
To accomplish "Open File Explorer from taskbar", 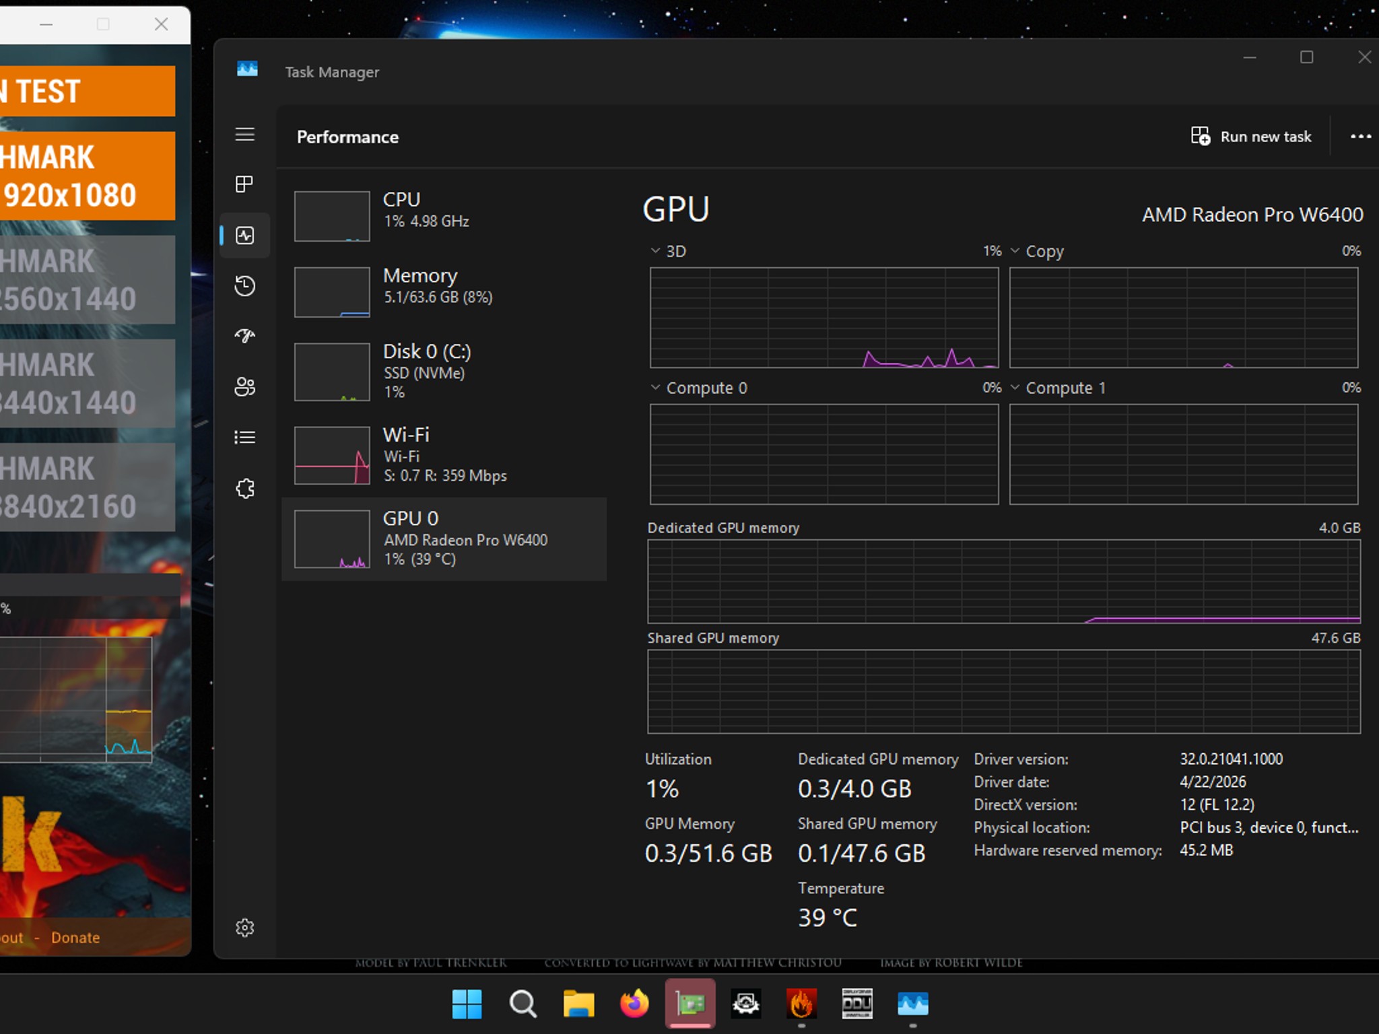I will (578, 1004).
